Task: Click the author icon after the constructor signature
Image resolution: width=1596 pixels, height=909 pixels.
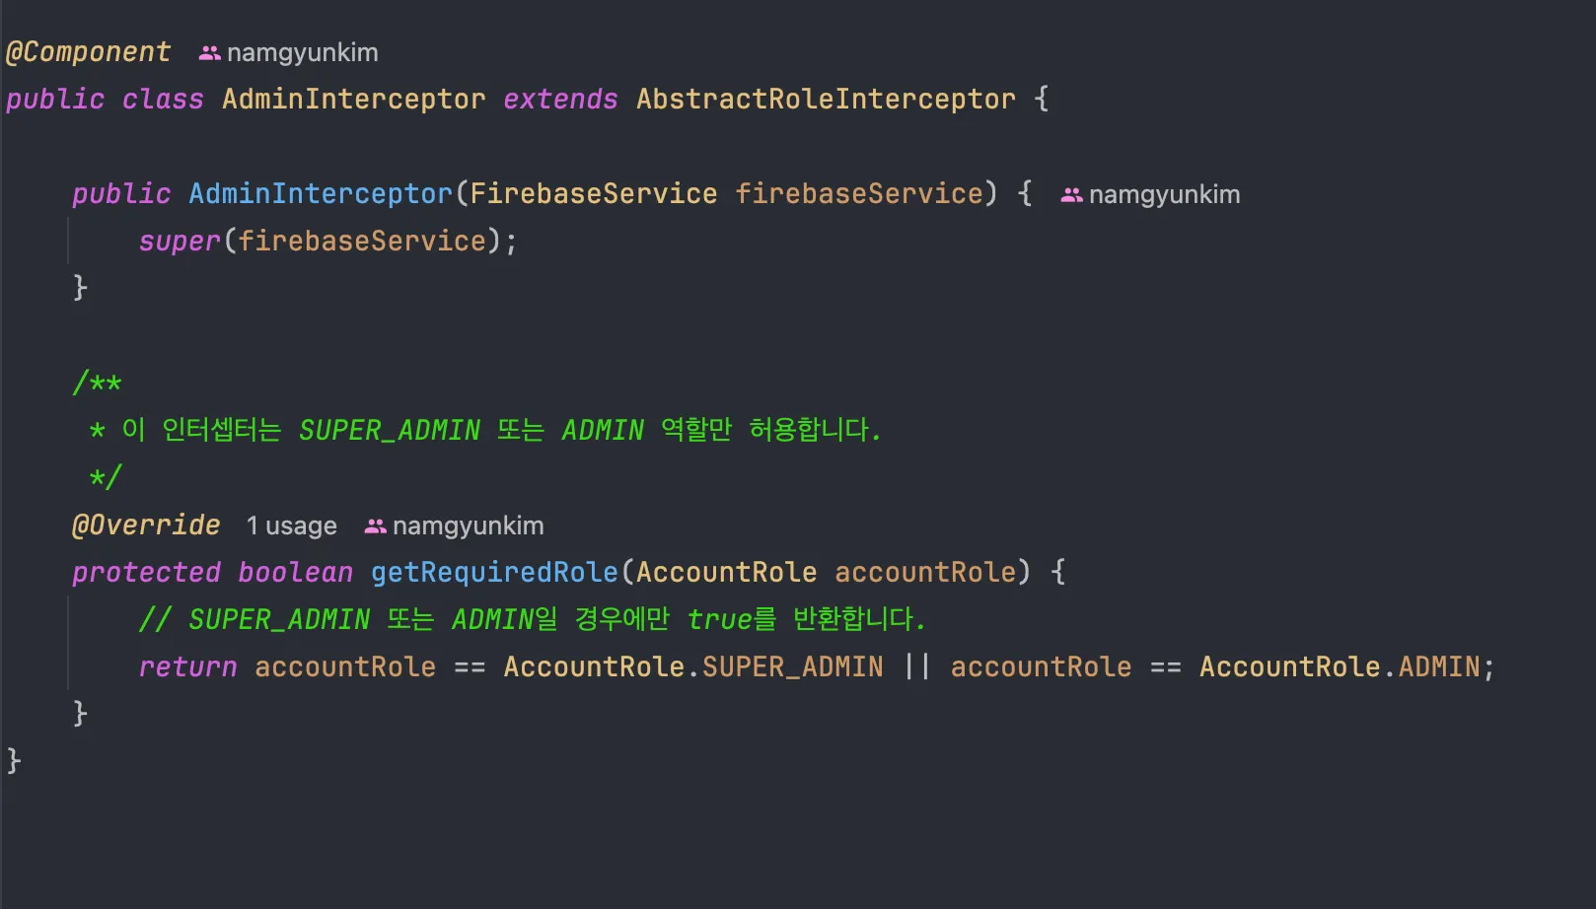Action: tap(1071, 195)
